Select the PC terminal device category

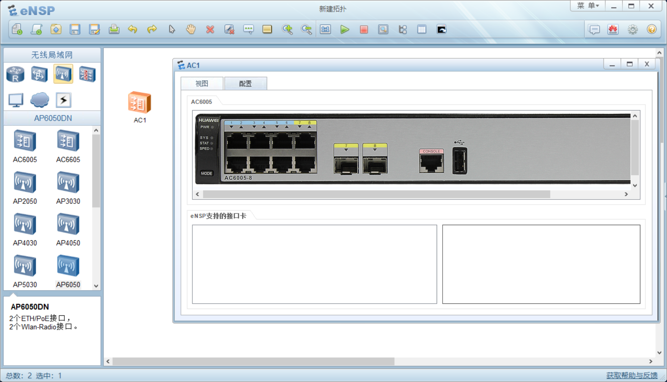pos(16,100)
